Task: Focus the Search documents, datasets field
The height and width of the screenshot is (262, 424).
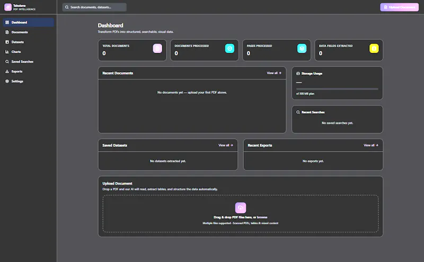Action: coord(94,7)
